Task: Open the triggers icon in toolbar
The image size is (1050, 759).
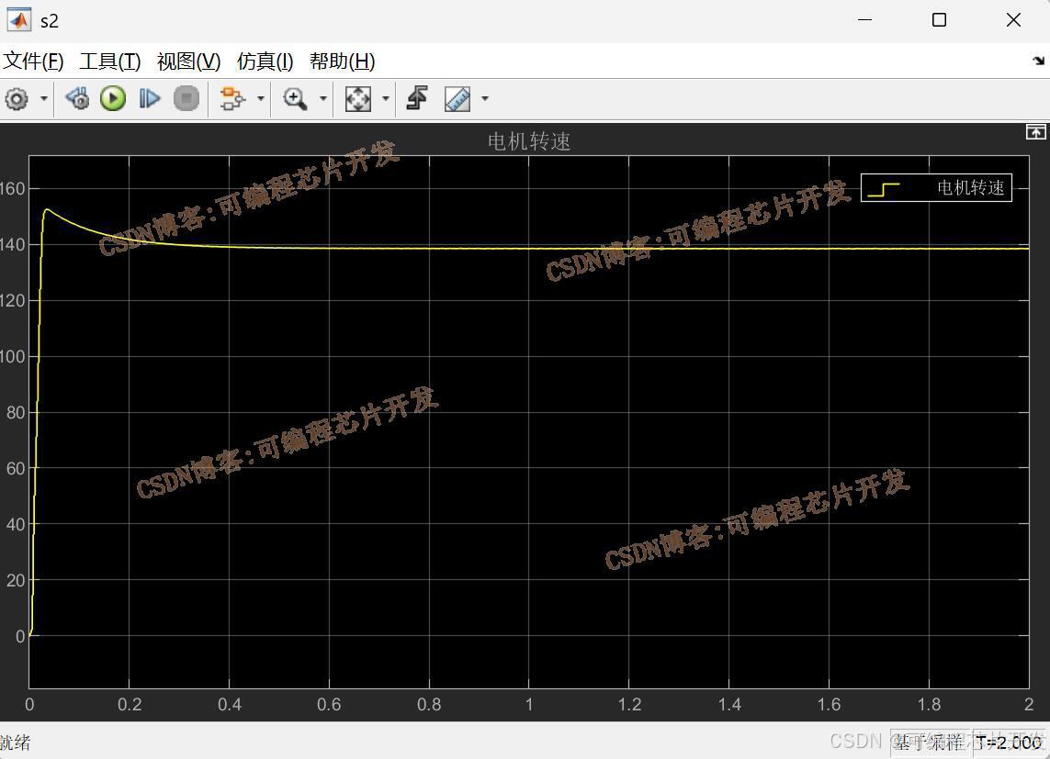Action: (x=417, y=98)
